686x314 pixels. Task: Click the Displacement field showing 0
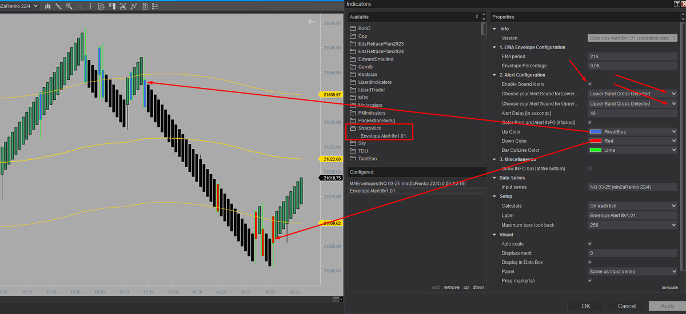(x=632, y=253)
